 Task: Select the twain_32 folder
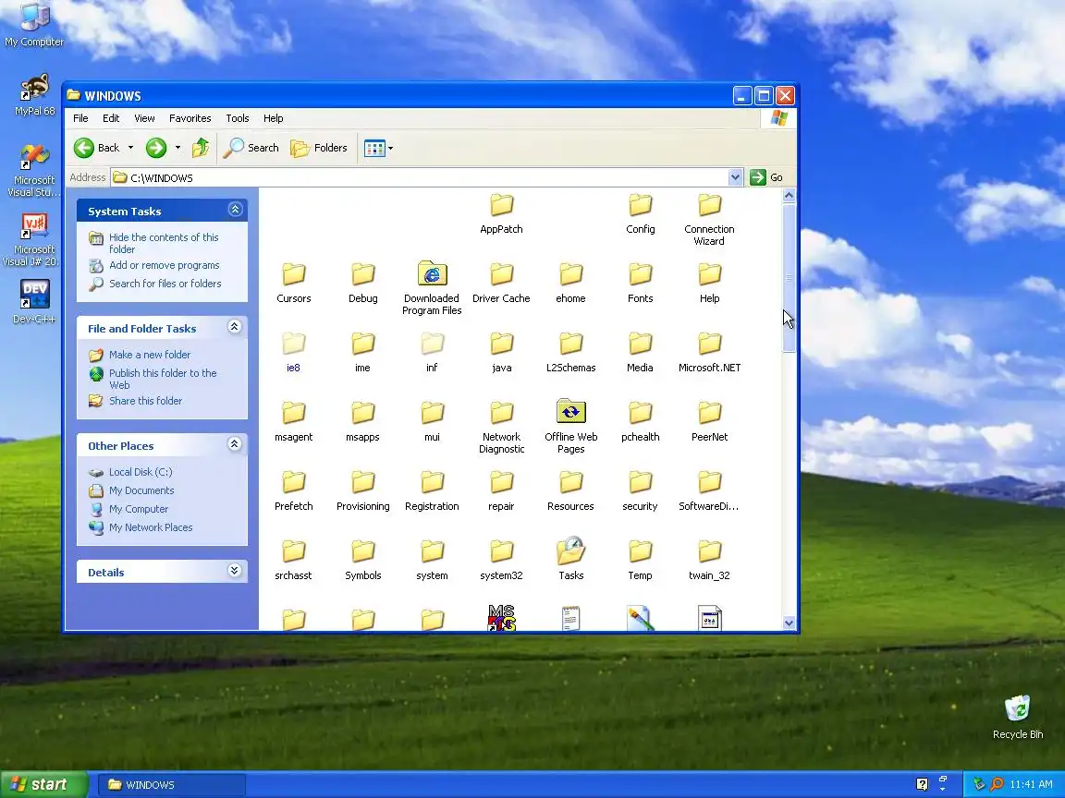(x=709, y=560)
